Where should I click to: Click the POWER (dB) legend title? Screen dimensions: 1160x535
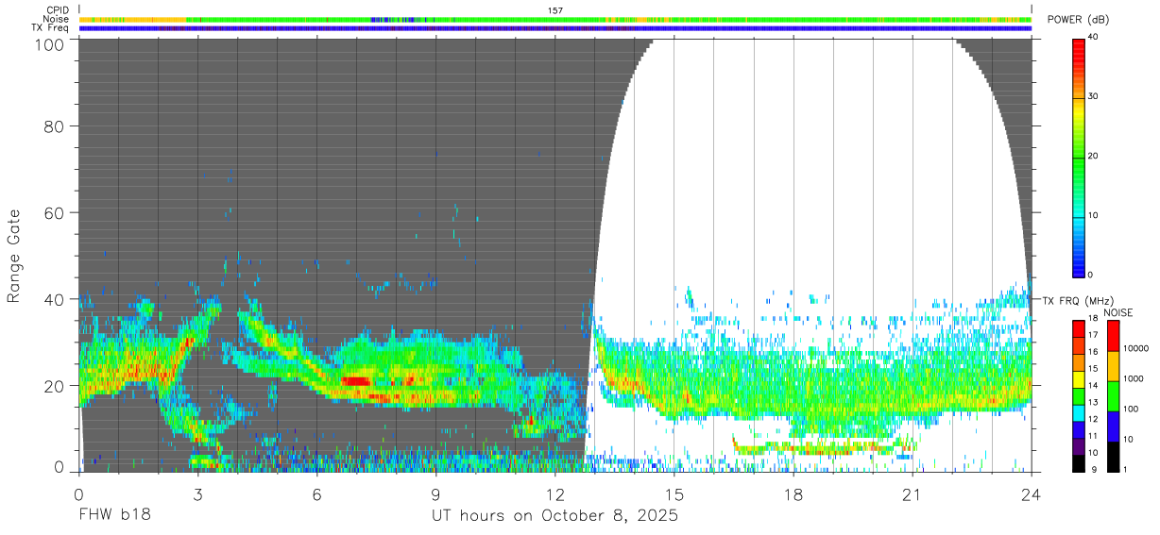tap(1078, 20)
